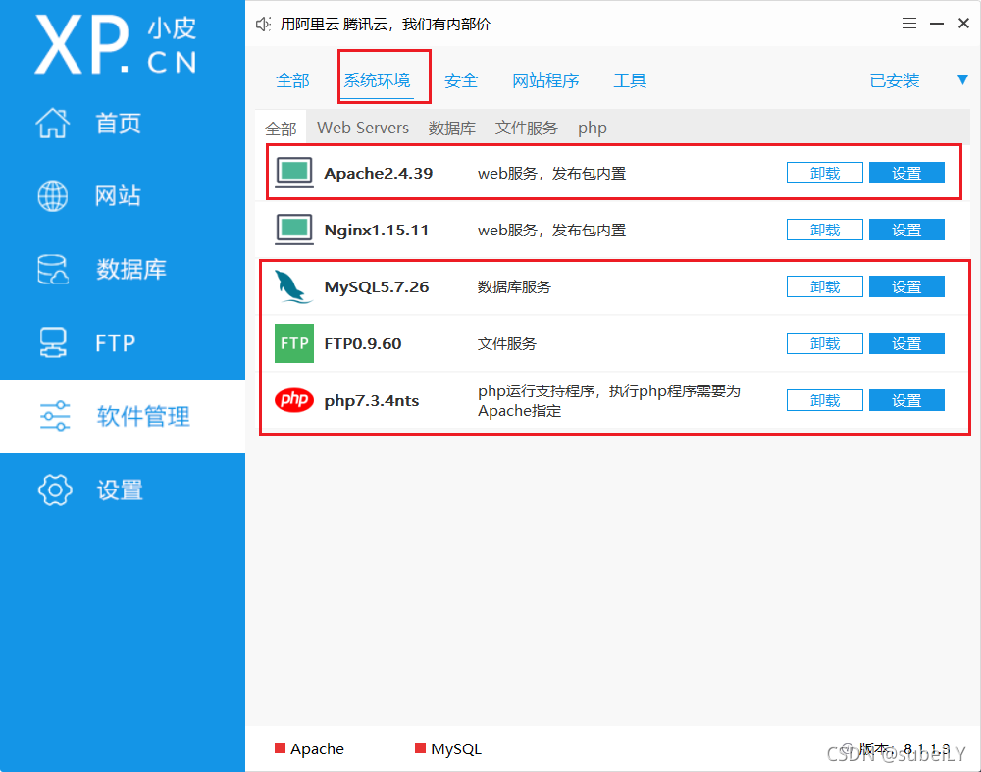Switch to the 安全 tab
Image resolution: width=981 pixels, height=772 pixels.
coord(461,81)
